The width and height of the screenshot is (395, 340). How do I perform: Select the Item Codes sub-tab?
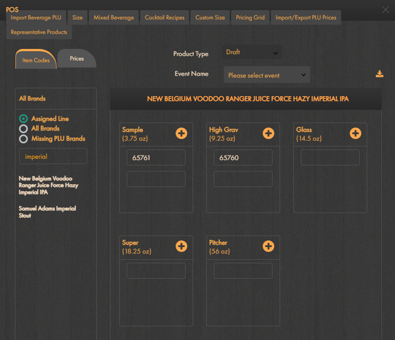pos(36,60)
